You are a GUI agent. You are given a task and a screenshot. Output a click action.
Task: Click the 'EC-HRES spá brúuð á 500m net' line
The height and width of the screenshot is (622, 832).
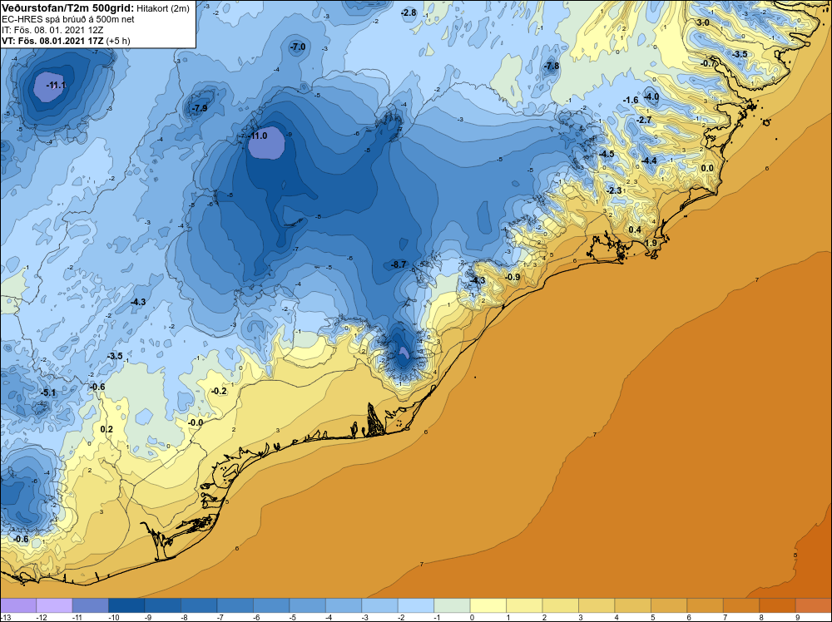[x=68, y=19]
